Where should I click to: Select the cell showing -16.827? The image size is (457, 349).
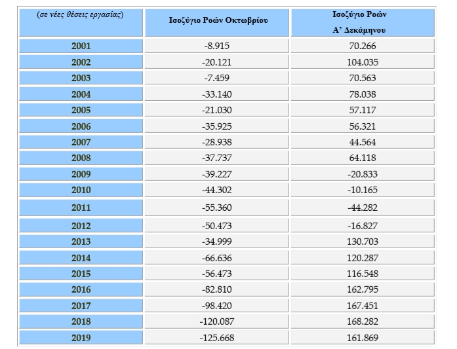click(x=362, y=226)
